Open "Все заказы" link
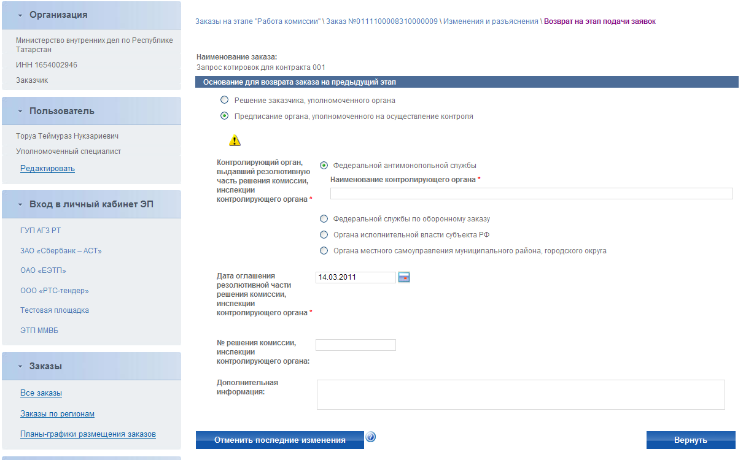 pyautogui.click(x=41, y=393)
